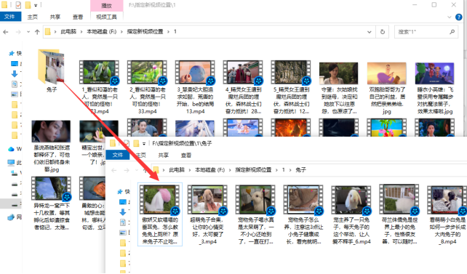Click 本地磁盘 (F:) in the breadcrumb path

point(101,31)
